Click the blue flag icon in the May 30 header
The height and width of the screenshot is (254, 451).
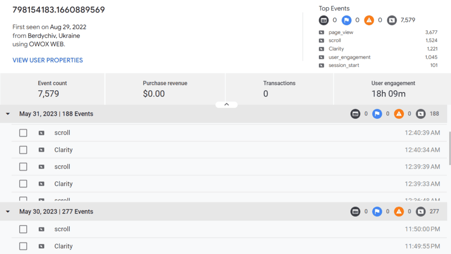click(x=377, y=212)
